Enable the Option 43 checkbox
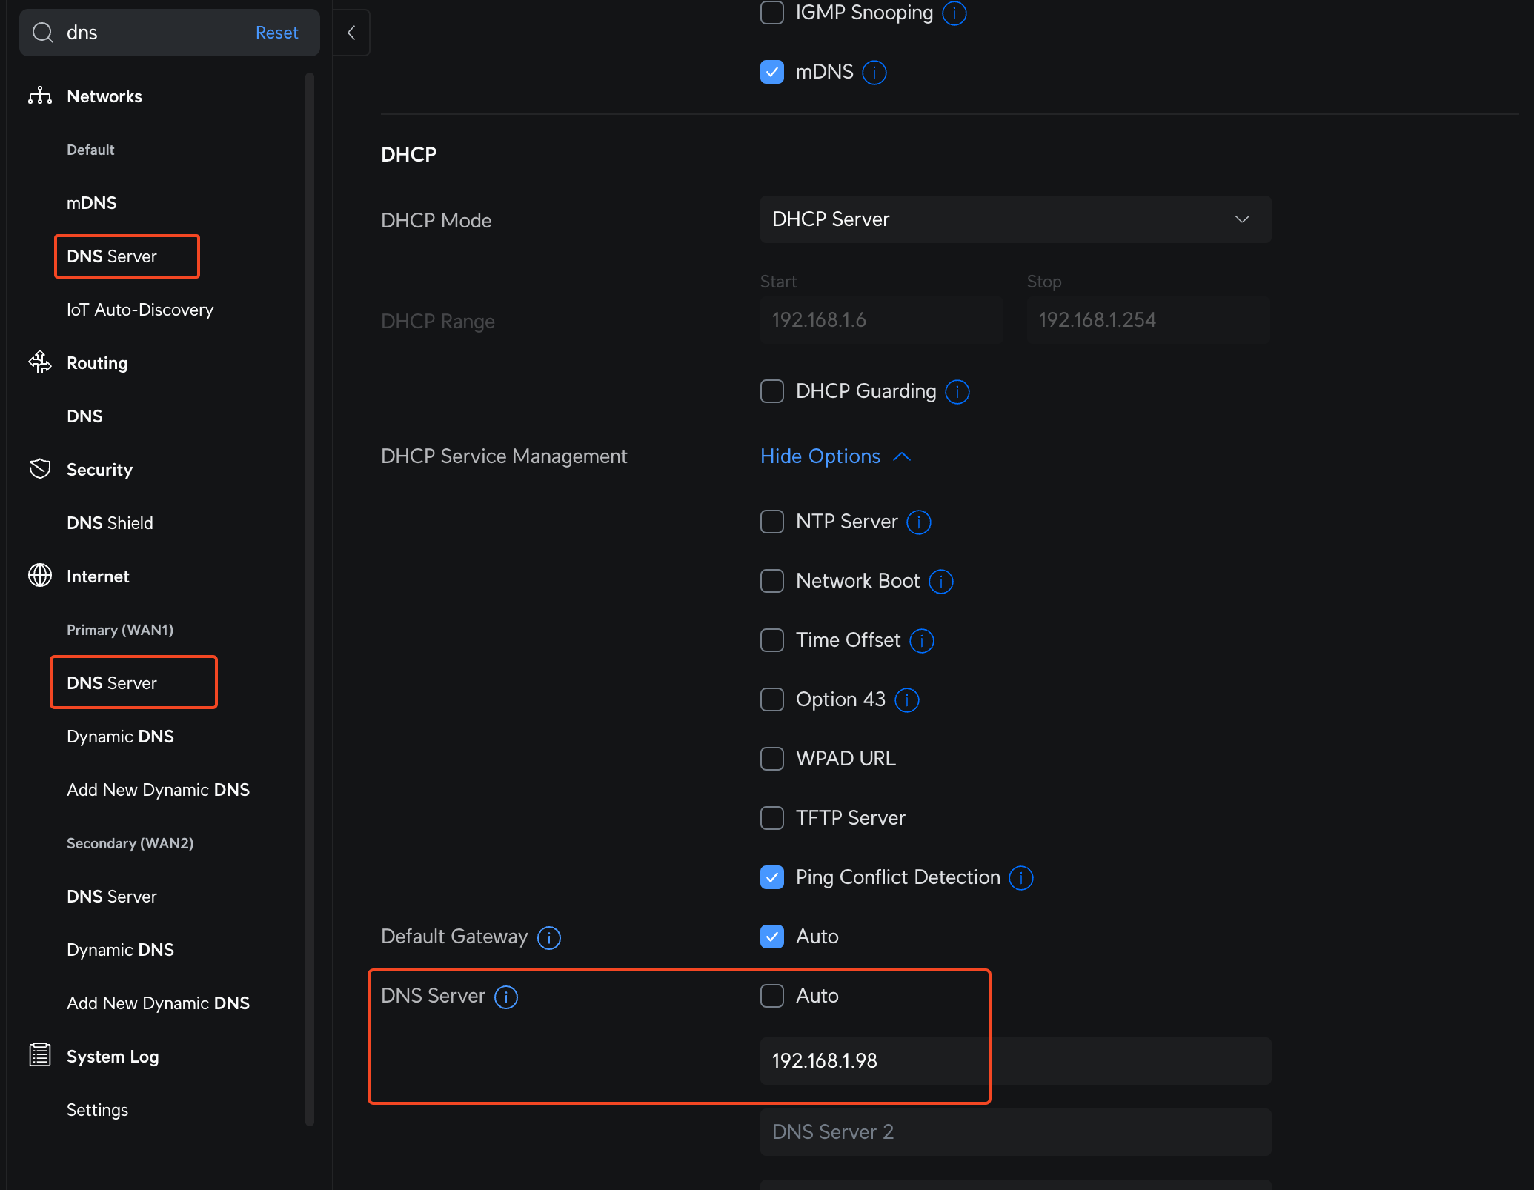The width and height of the screenshot is (1534, 1190). (772, 699)
